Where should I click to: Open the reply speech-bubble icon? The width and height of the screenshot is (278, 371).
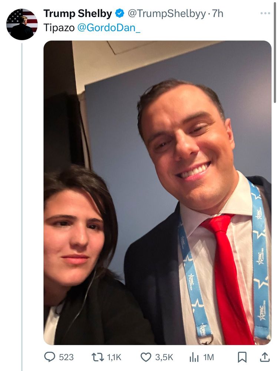(x=50, y=357)
